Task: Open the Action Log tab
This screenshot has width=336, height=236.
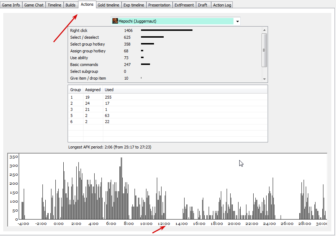Action: 222,5
